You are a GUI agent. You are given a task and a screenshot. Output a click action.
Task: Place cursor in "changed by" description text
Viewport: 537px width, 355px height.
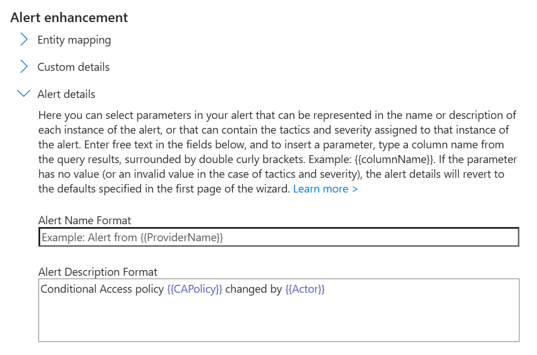tap(254, 289)
